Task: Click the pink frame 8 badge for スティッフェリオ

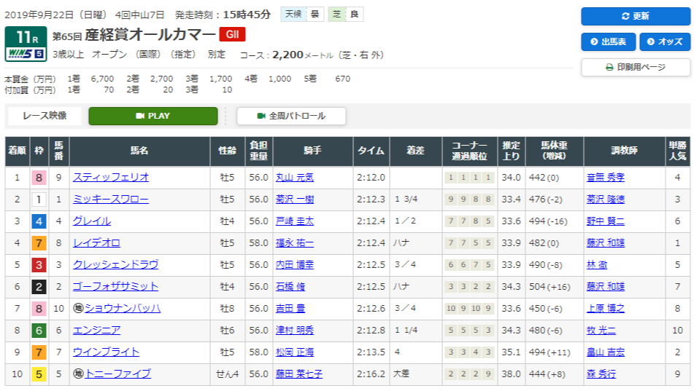Action: pyautogui.click(x=39, y=178)
